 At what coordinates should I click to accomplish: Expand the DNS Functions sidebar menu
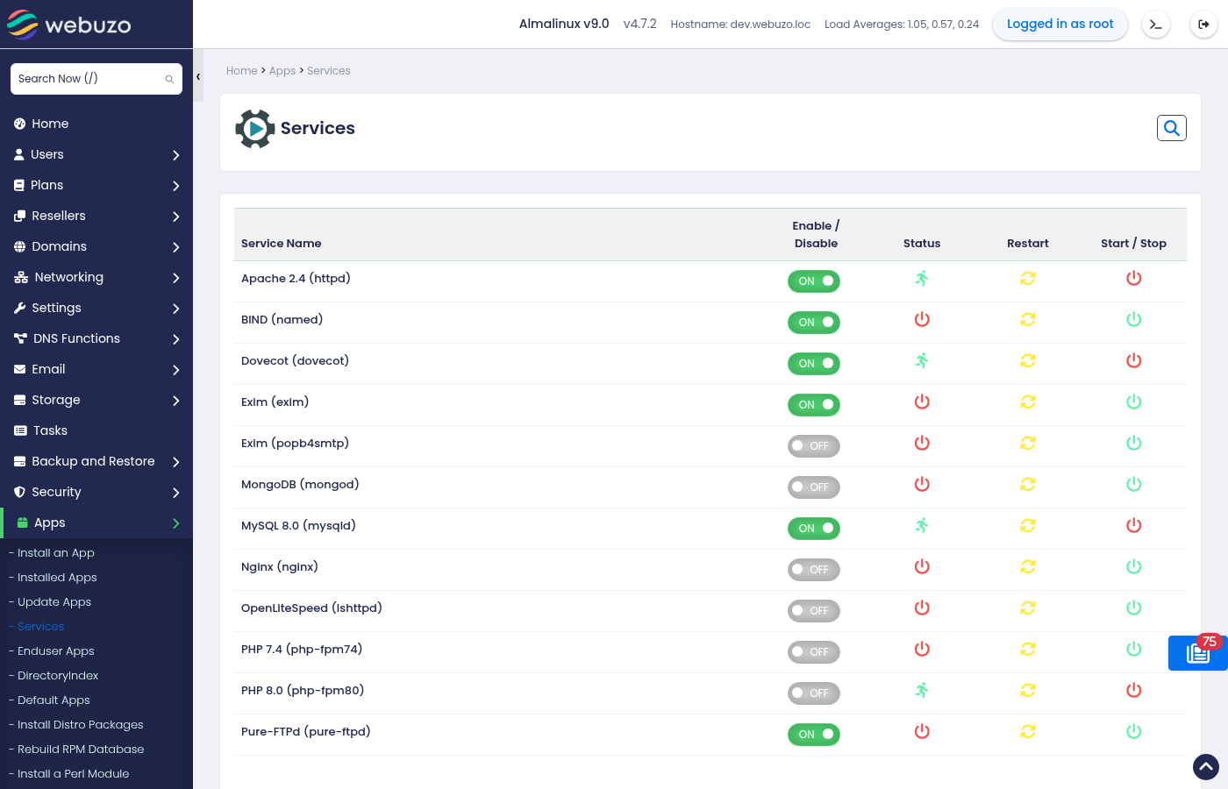(96, 338)
